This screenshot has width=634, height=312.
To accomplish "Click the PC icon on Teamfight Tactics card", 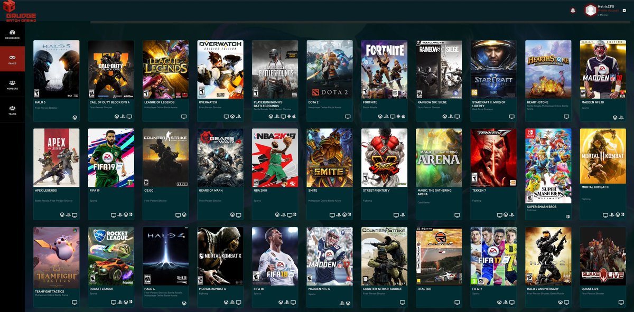I will pos(74,302).
